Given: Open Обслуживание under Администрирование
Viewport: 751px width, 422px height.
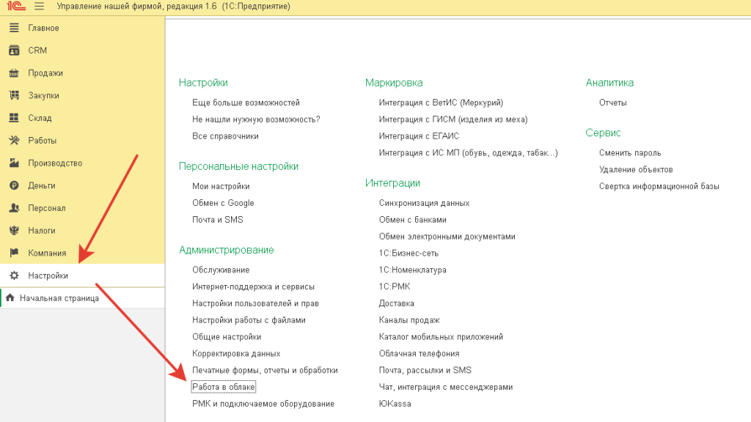Looking at the screenshot, I should pyautogui.click(x=221, y=270).
